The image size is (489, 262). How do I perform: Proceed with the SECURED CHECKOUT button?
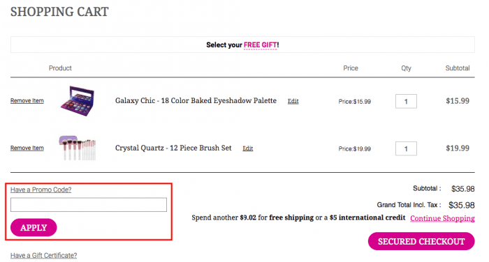point(421,241)
